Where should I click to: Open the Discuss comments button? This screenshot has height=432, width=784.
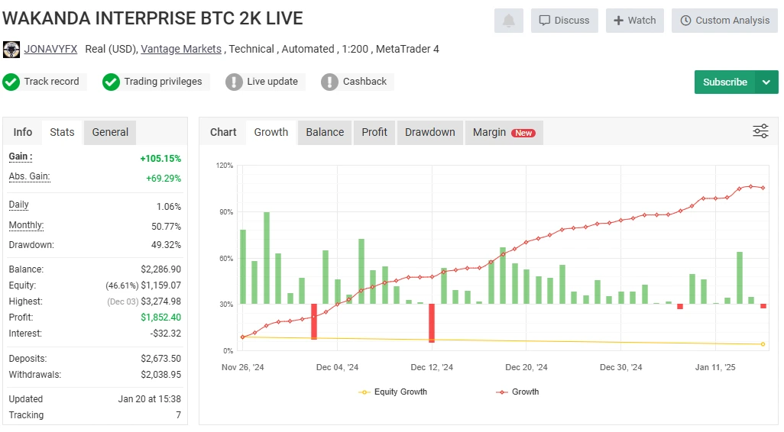(565, 21)
